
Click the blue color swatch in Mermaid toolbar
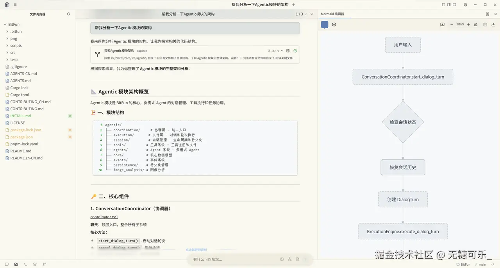[x=325, y=25]
